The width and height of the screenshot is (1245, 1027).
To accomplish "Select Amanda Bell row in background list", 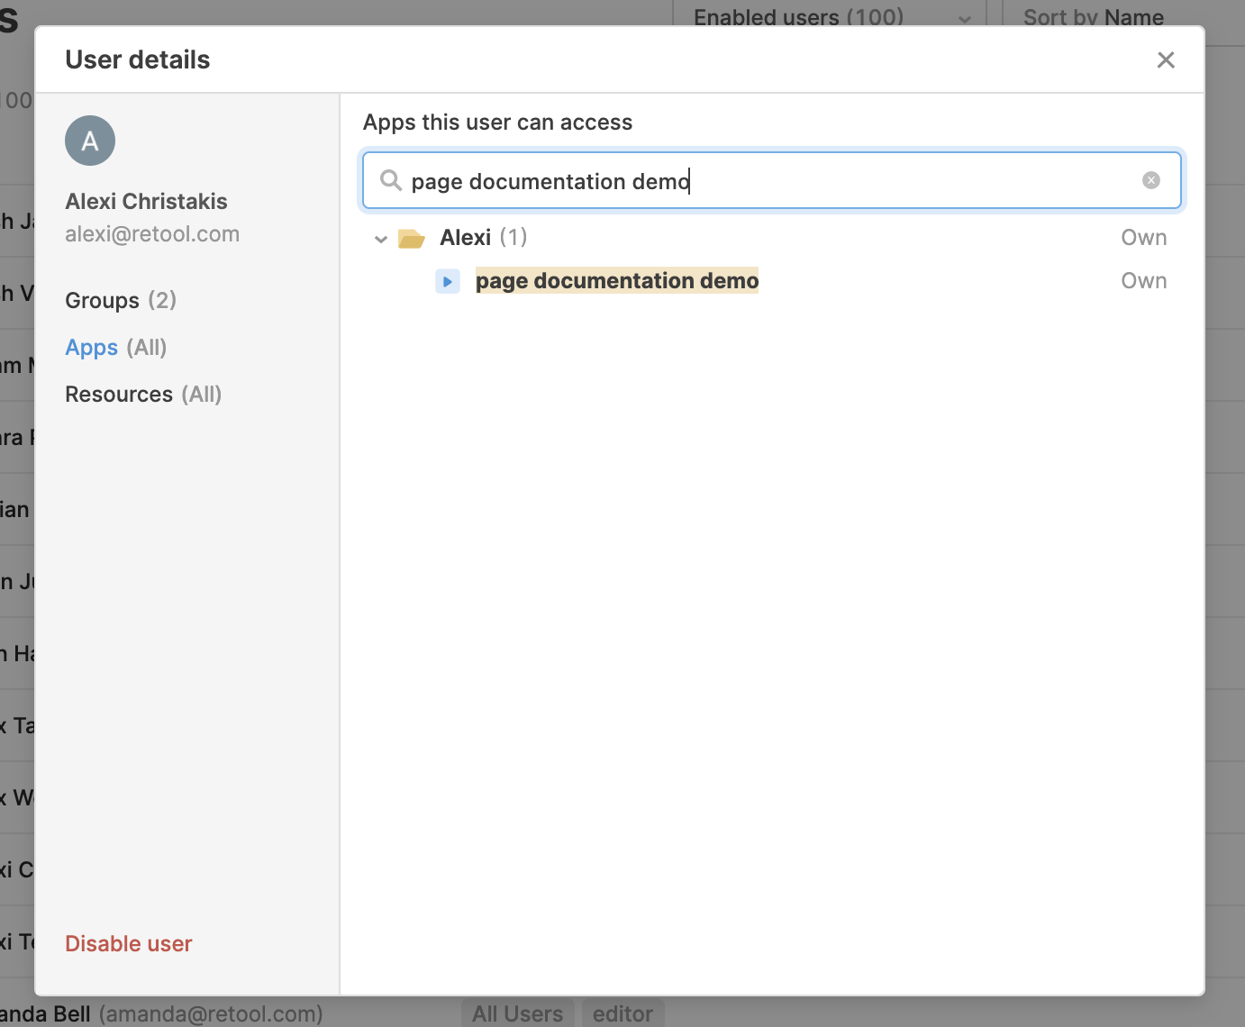I will pos(622,1013).
